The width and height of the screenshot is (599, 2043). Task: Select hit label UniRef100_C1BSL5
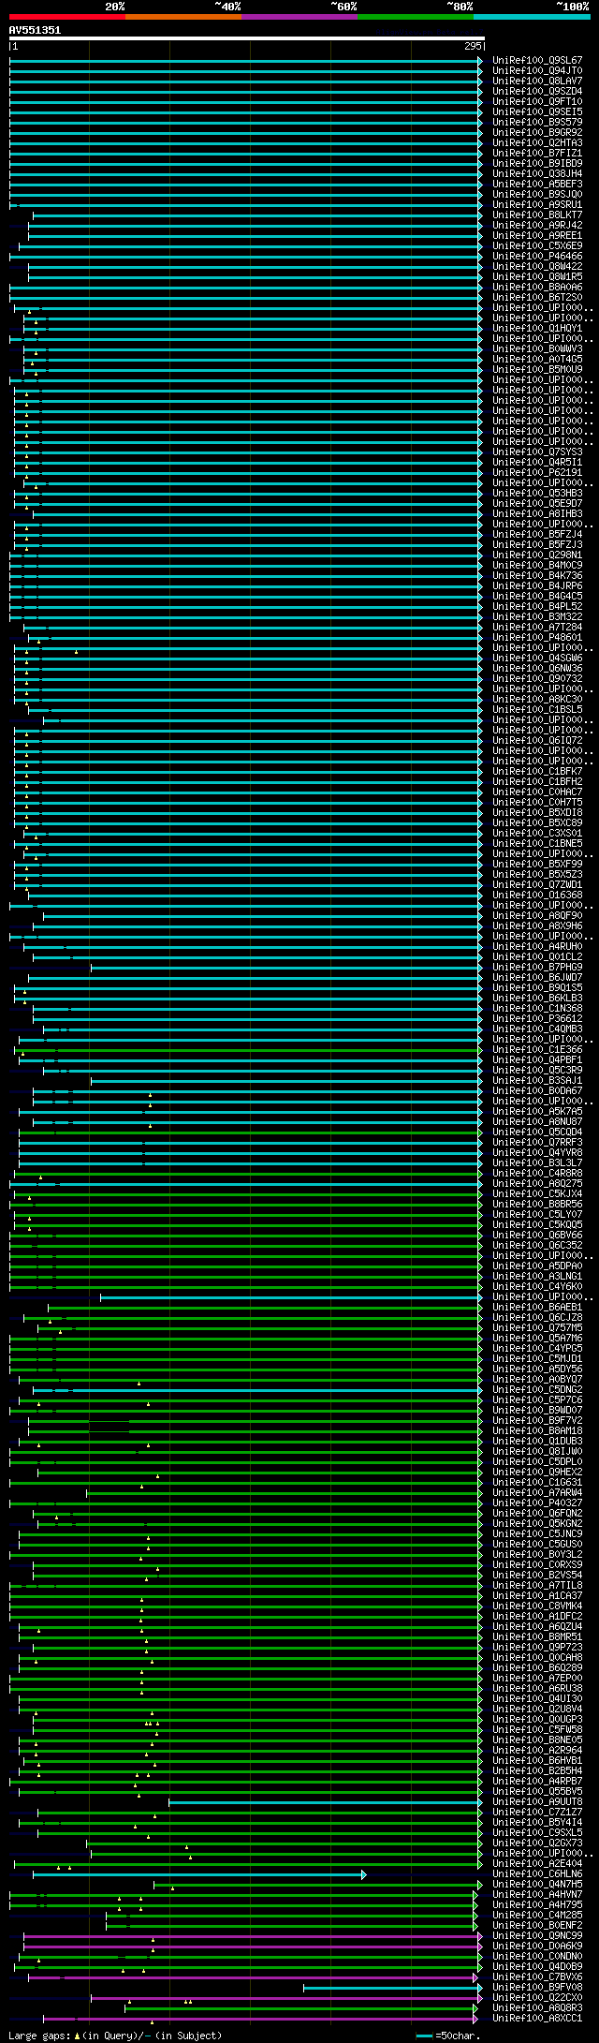pos(537,710)
